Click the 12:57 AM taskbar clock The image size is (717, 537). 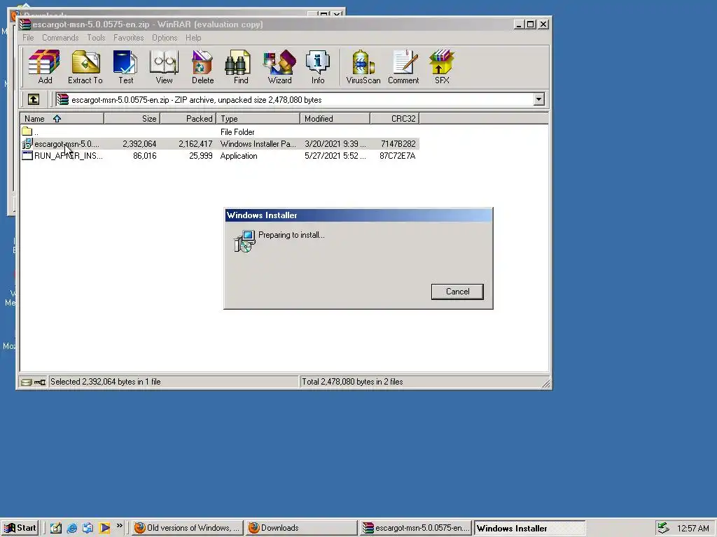[692, 529]
